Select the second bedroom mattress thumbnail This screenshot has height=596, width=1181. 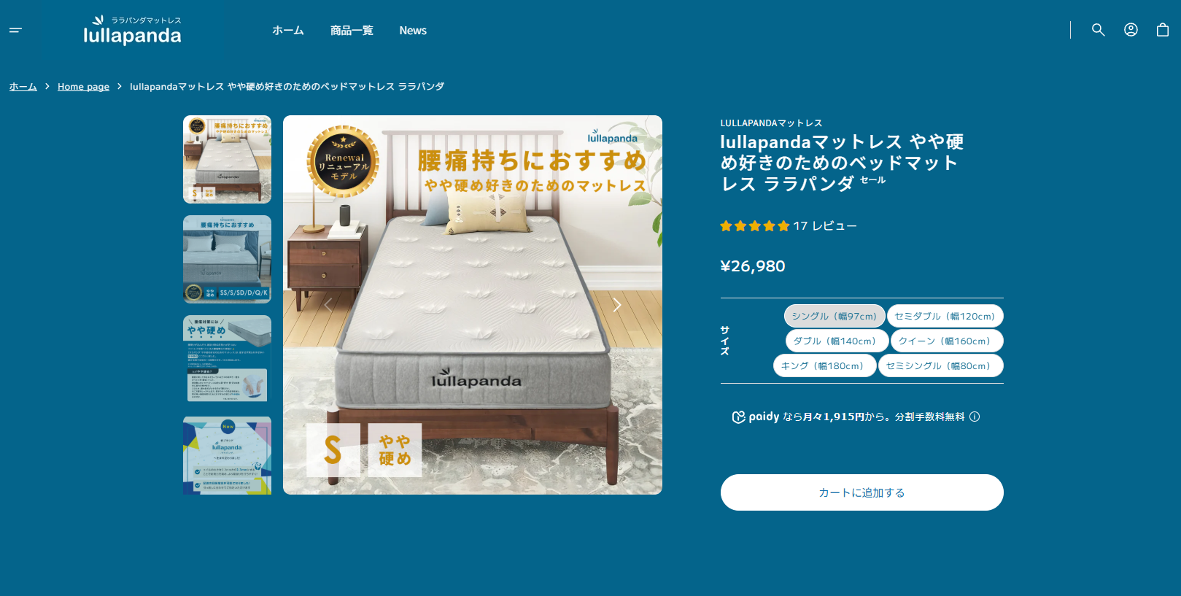(227, 259)
